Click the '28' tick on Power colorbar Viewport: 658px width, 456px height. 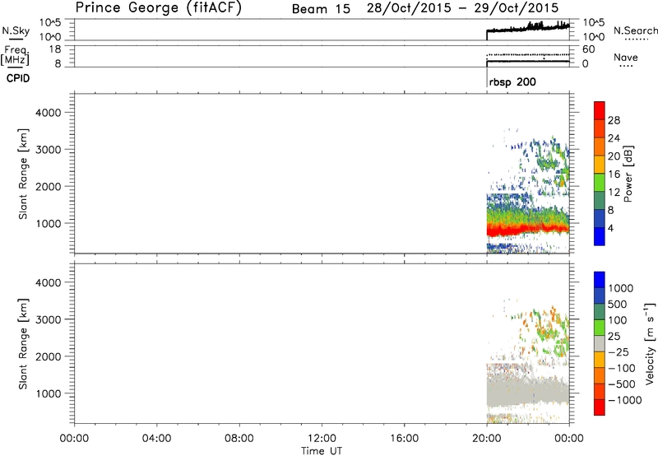(614, 120)
